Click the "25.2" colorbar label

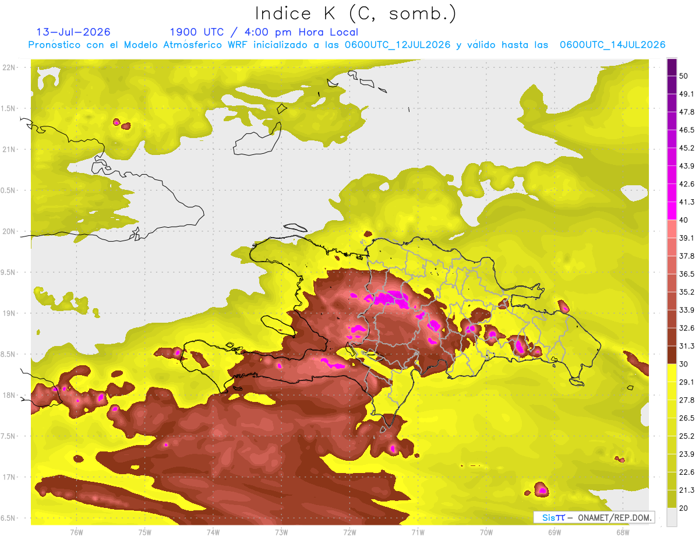tap(687, 436)
